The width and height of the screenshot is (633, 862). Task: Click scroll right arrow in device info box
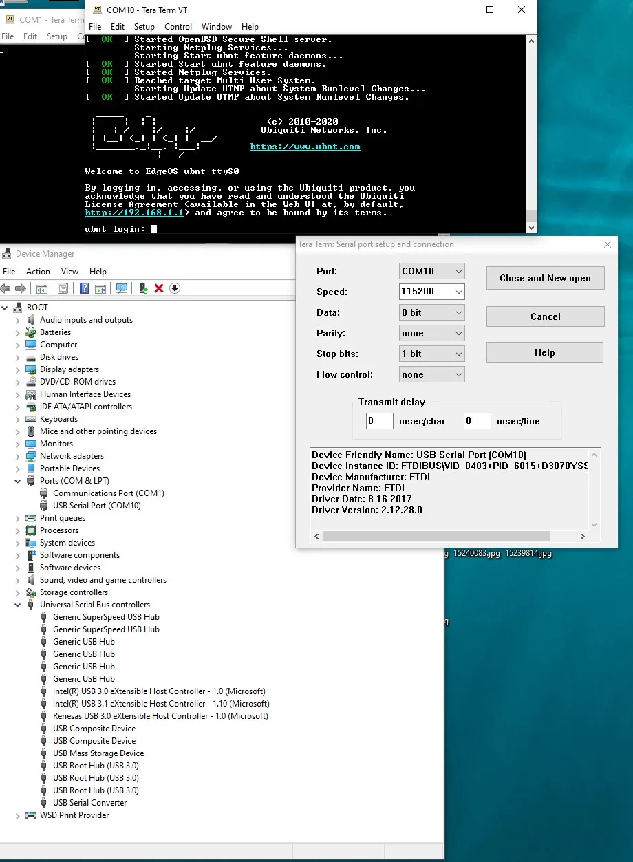582,536
